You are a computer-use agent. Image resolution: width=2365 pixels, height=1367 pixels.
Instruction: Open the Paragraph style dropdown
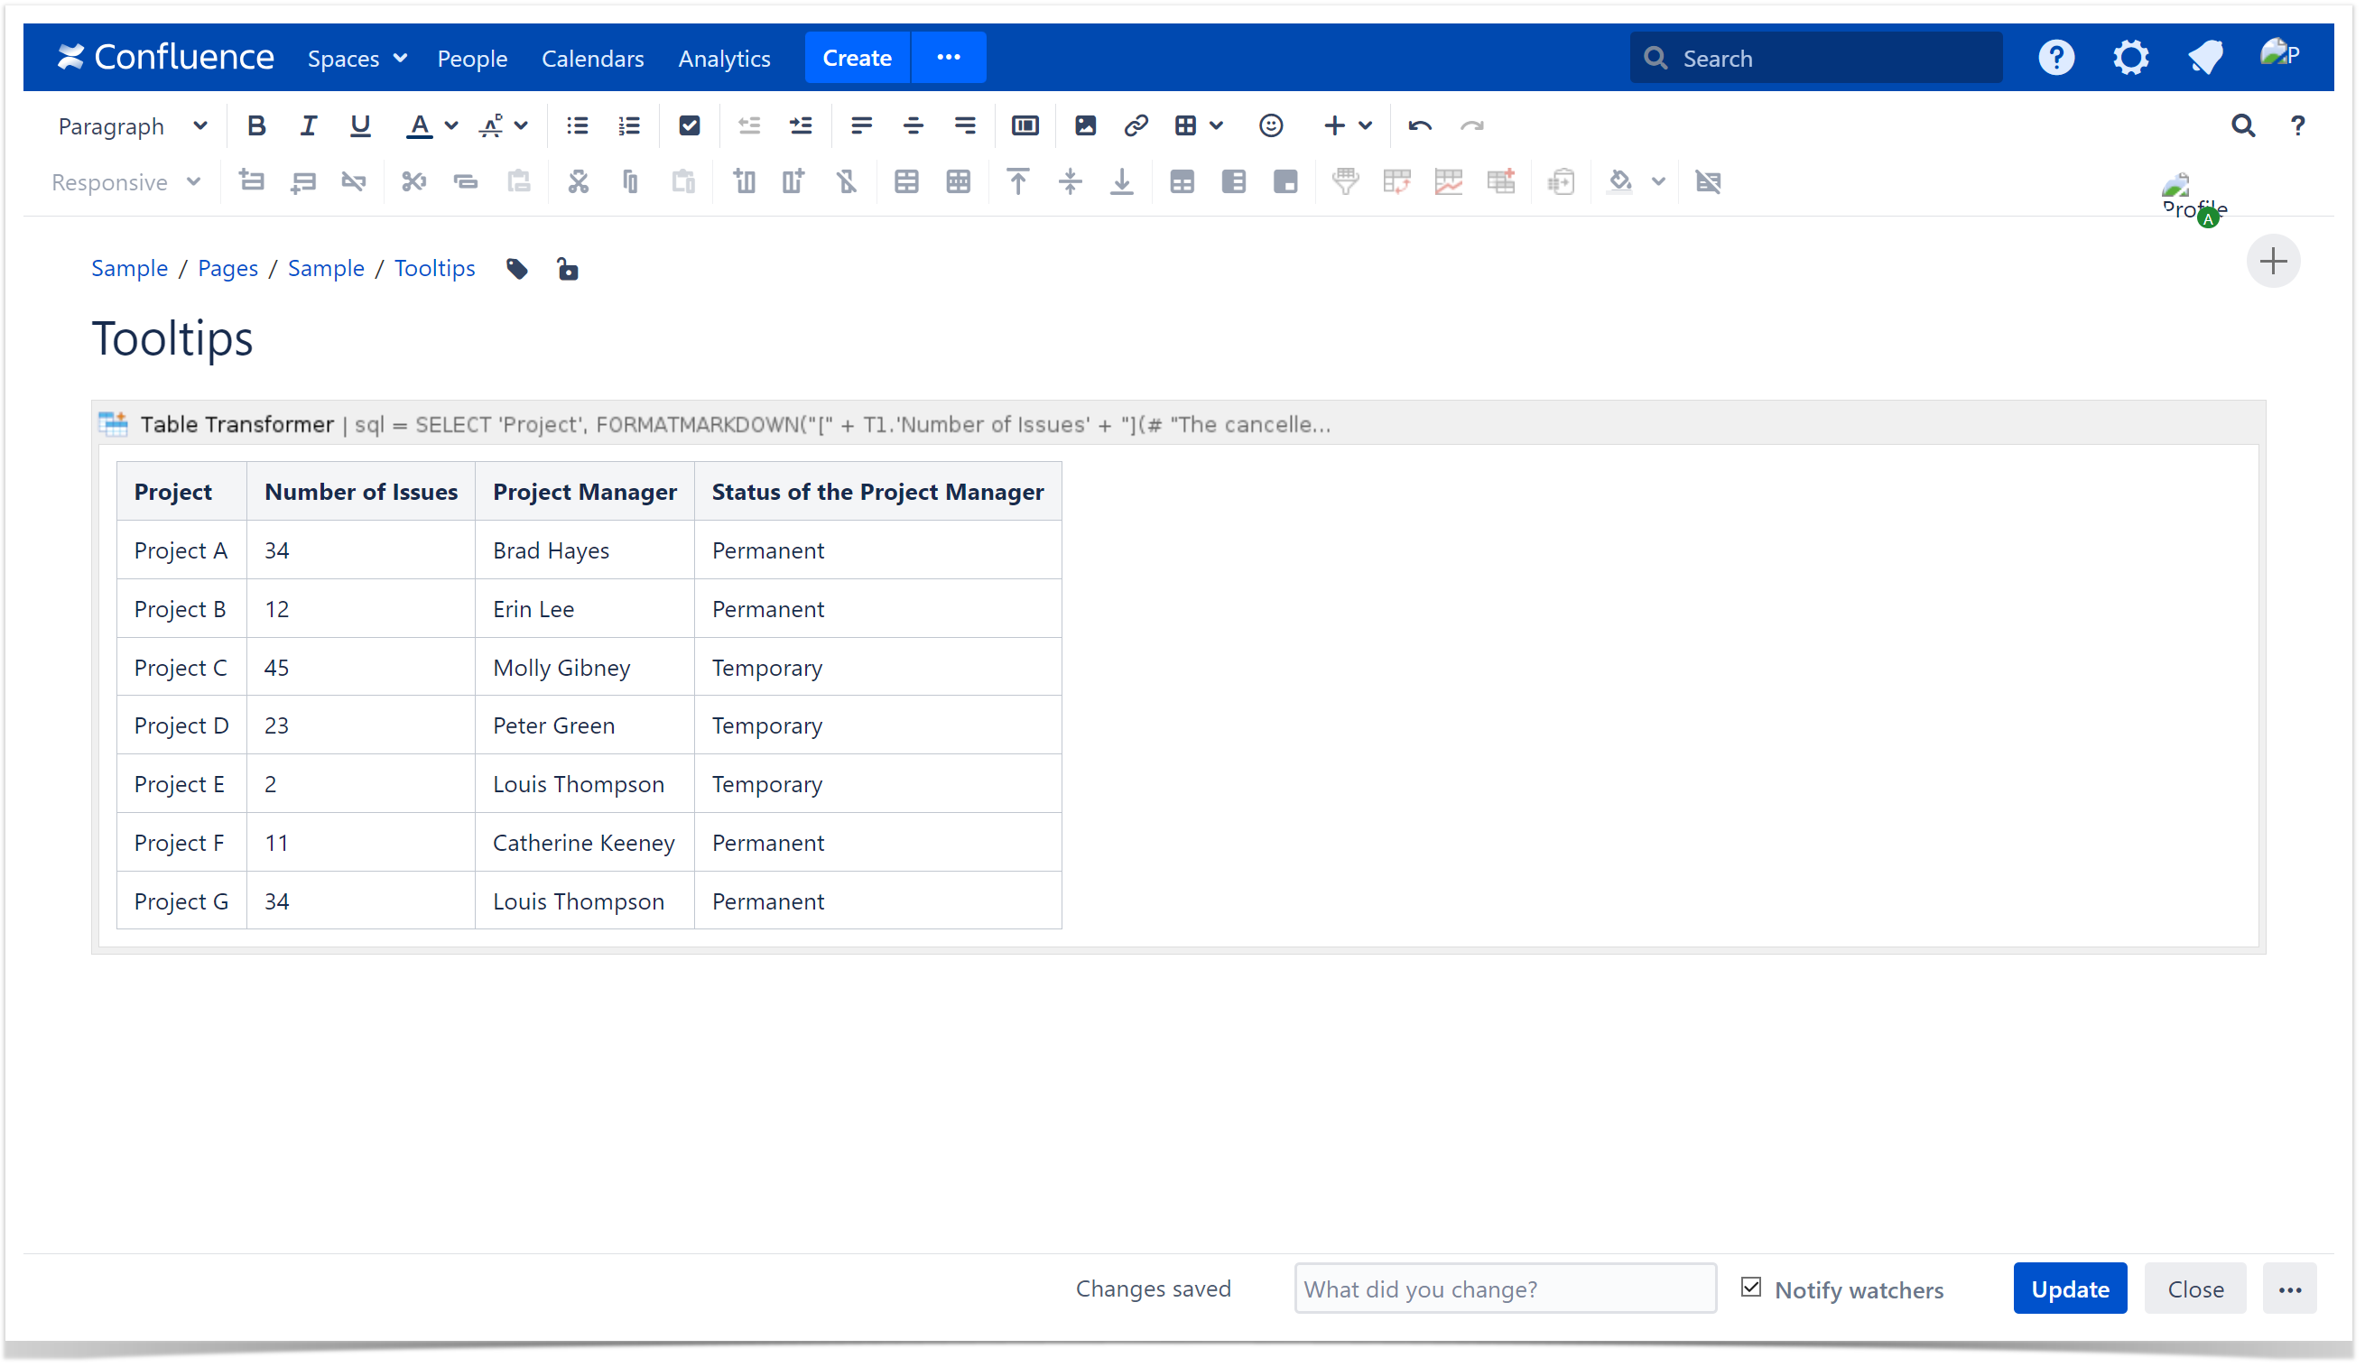click(x=132, y=125)
